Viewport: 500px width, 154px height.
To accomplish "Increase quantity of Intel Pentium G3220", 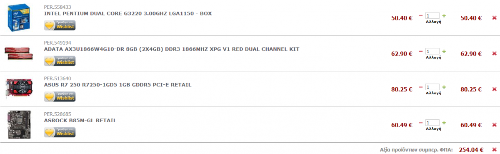I will [444, 16].
